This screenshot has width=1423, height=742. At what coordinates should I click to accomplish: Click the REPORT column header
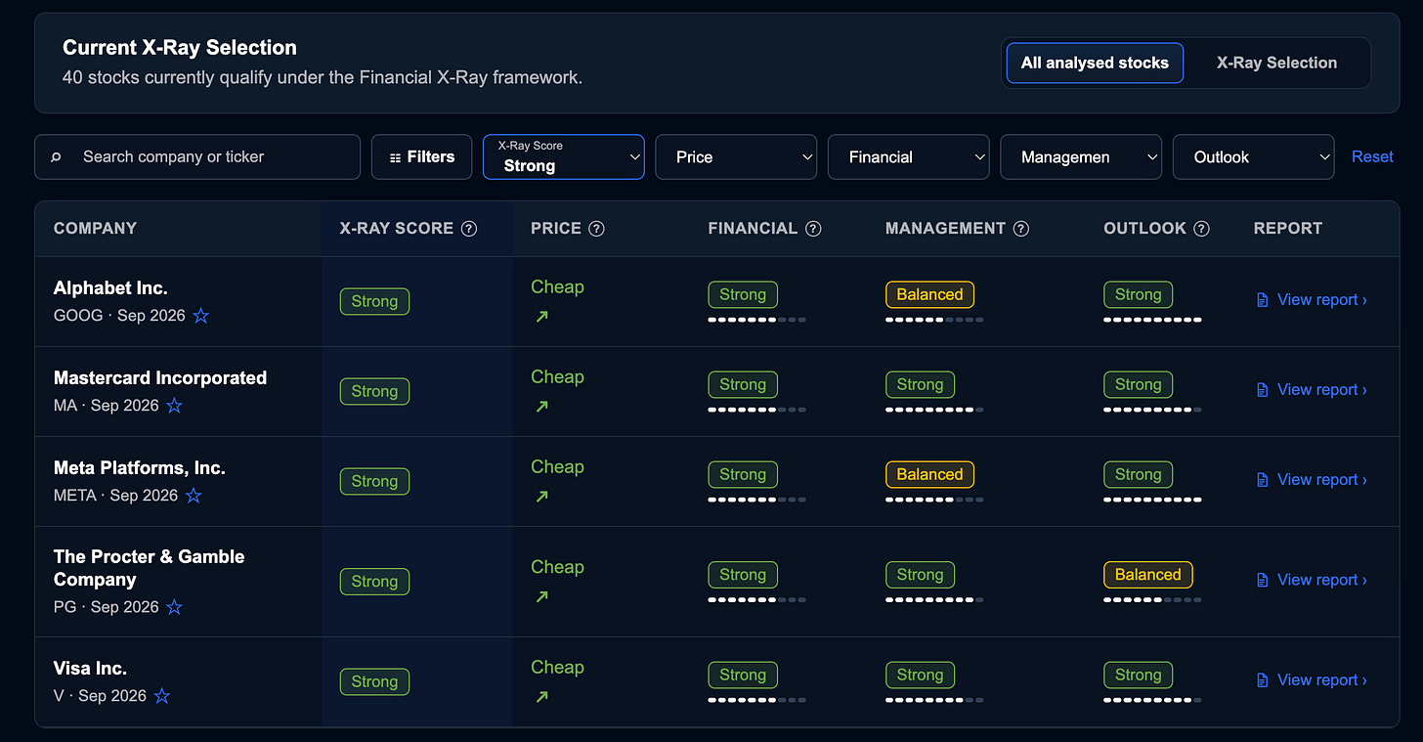coord(1288,229)
